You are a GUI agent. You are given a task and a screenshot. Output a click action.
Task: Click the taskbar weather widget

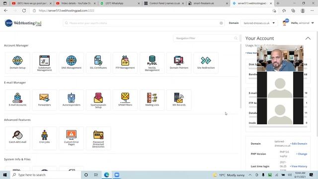click(229, 175)
